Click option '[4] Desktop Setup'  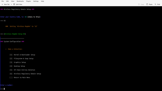[x=17, y=66]
